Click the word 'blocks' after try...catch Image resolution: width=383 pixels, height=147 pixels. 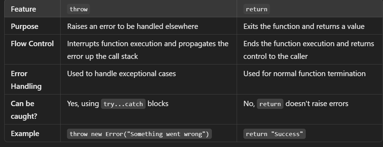coord(158,104)
